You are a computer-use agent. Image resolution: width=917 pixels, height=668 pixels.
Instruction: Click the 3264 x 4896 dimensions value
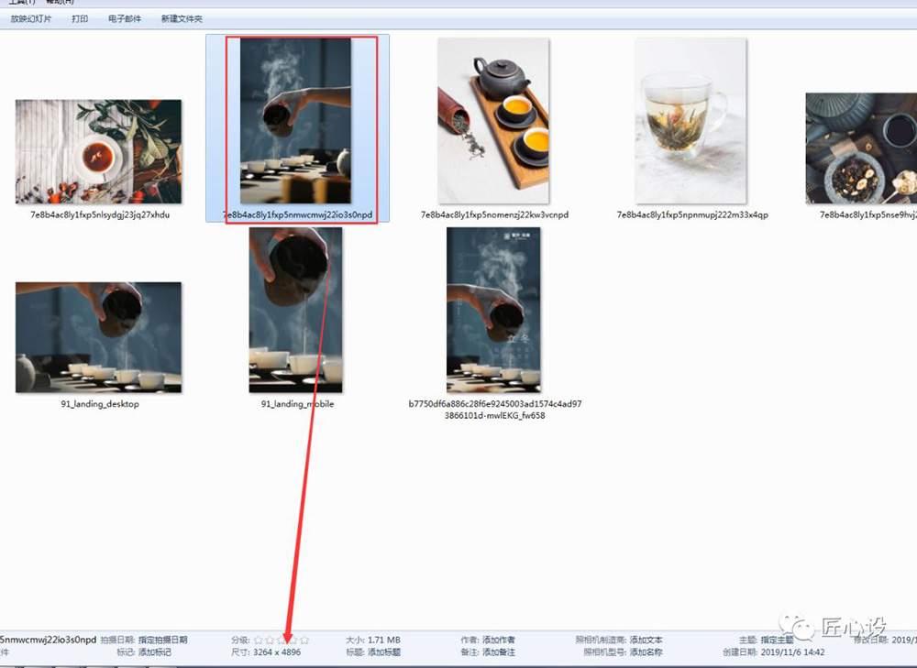(x=277, y=652)
